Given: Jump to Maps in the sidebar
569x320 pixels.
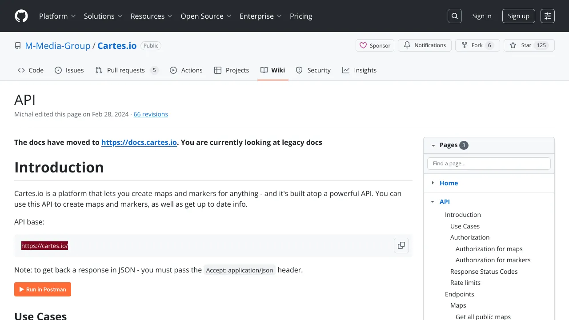Looking at the screenshot, I should pos(458,305).
